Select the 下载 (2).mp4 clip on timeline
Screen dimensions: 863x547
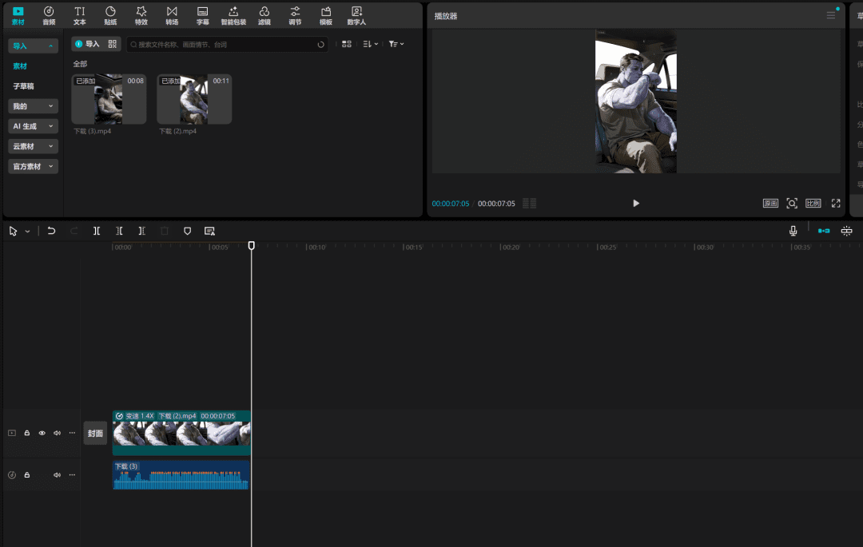[x=181, y=433]
